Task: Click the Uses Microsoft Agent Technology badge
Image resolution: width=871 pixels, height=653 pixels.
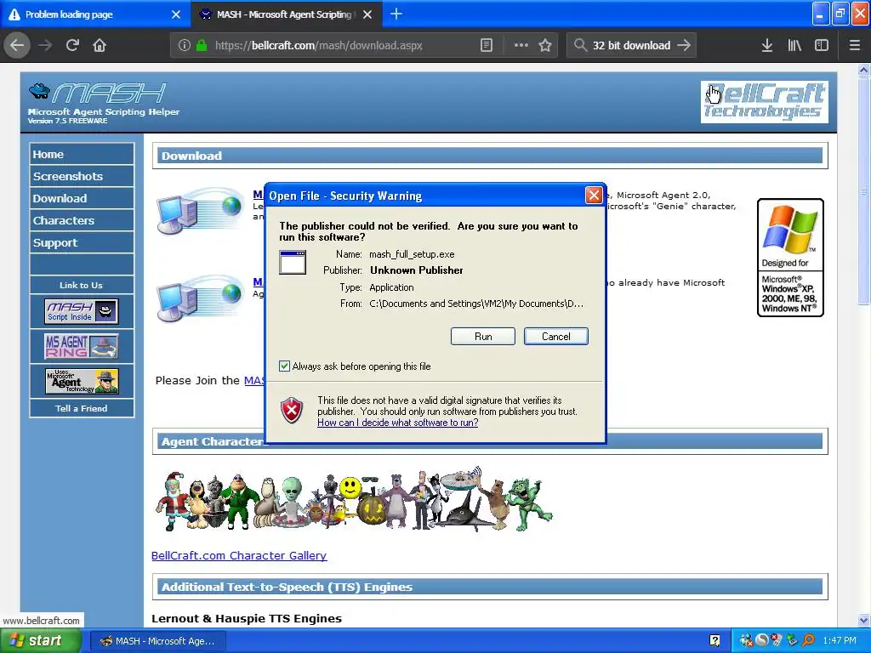Action: pyautogui.click(x=82, y=382)
